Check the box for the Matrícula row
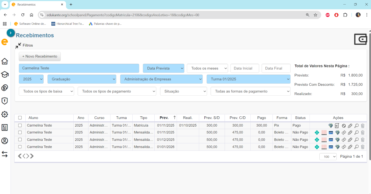The height and width of the screenshot is (194, 371). 20,125
